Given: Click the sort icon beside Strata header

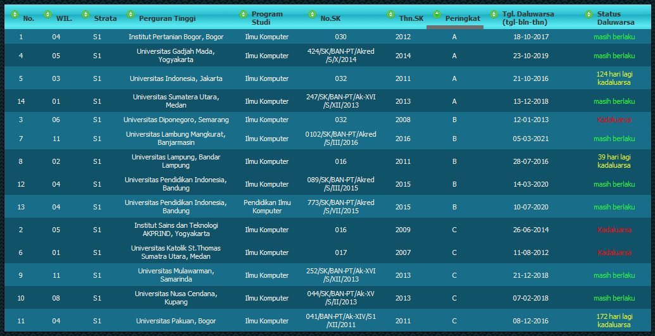Looking at the screenshot, I should click(85, 14).
